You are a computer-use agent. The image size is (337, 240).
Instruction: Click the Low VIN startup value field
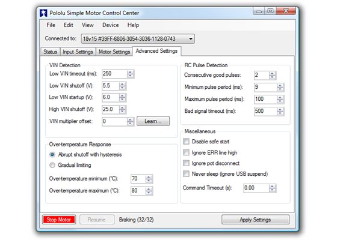(111, 97)
